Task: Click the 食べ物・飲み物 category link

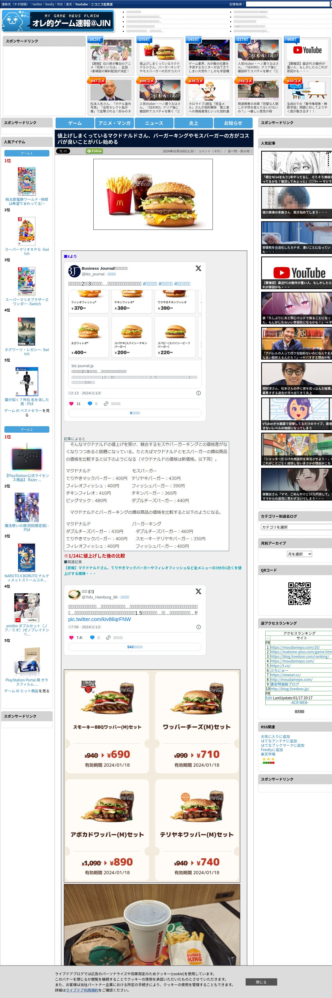Action: point(238,151)
